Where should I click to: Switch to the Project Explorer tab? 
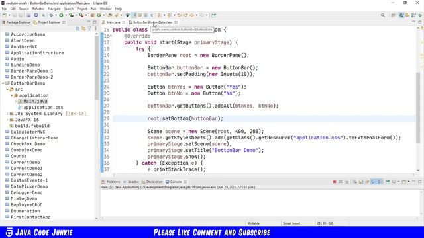pyautogui.click(x=49, y=22)
